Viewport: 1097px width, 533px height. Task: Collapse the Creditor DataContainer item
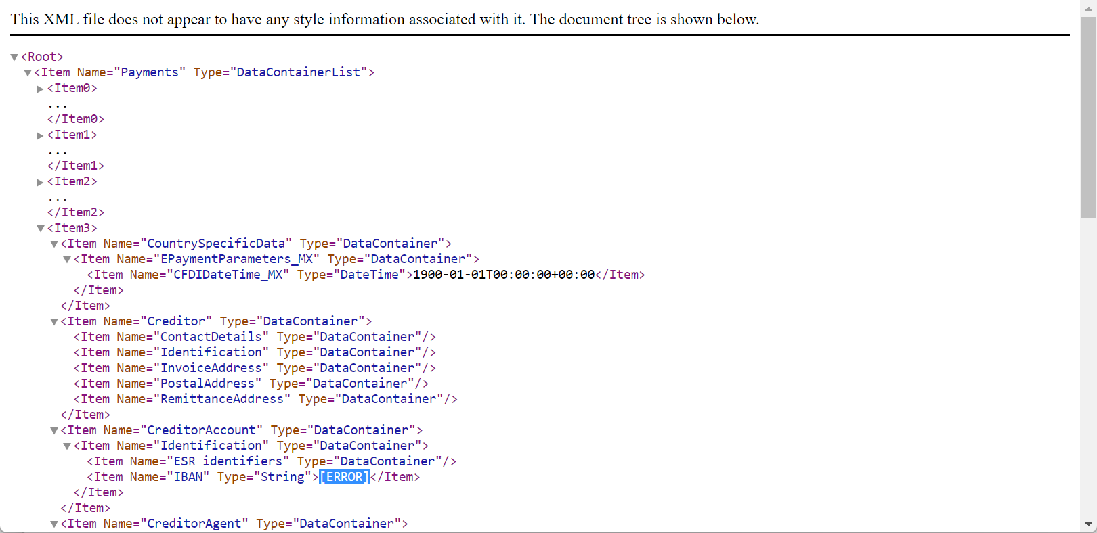coord(54,322)
